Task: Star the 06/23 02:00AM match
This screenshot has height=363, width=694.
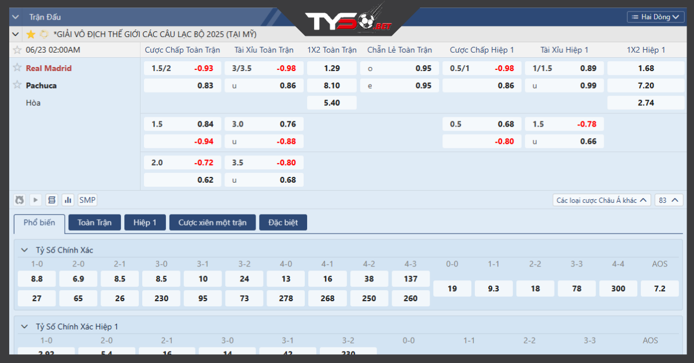Action: point(17,50)
